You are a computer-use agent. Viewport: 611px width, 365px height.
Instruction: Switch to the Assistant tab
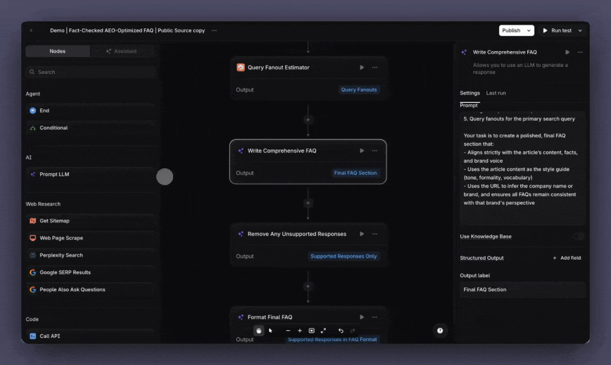pos(121,51)
